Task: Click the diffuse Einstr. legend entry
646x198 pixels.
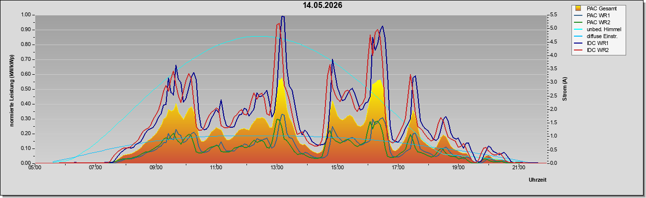Action: [598, 36]
